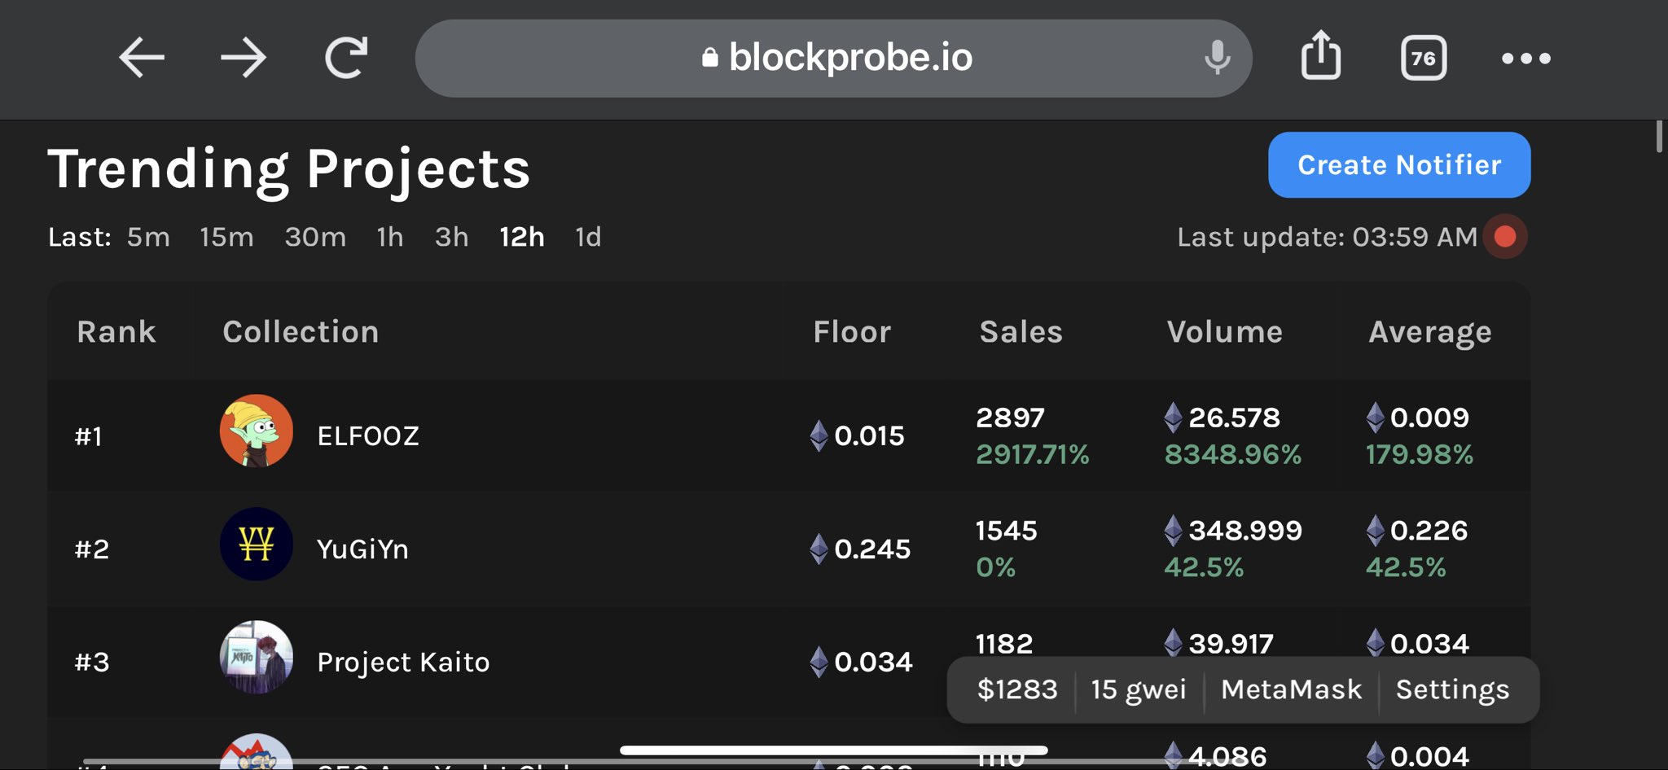Click the Trending Projects heading
The image size is (1668, 770).
click(289, 170)
